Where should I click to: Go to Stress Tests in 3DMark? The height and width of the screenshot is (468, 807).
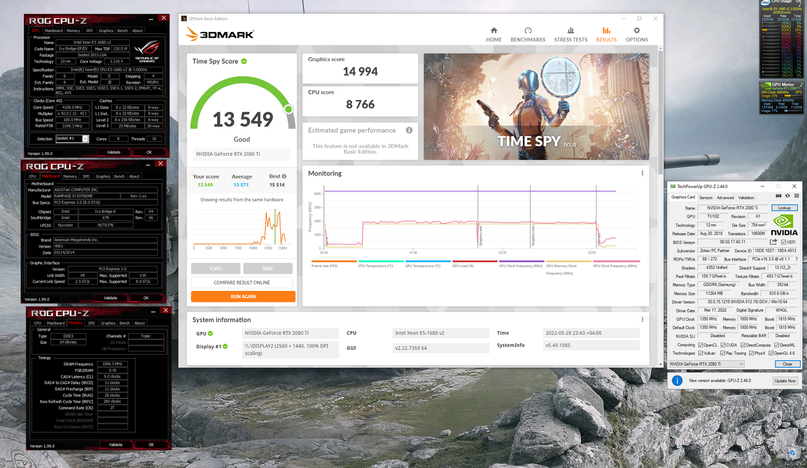pyautogui.click(x=571, y=35)
